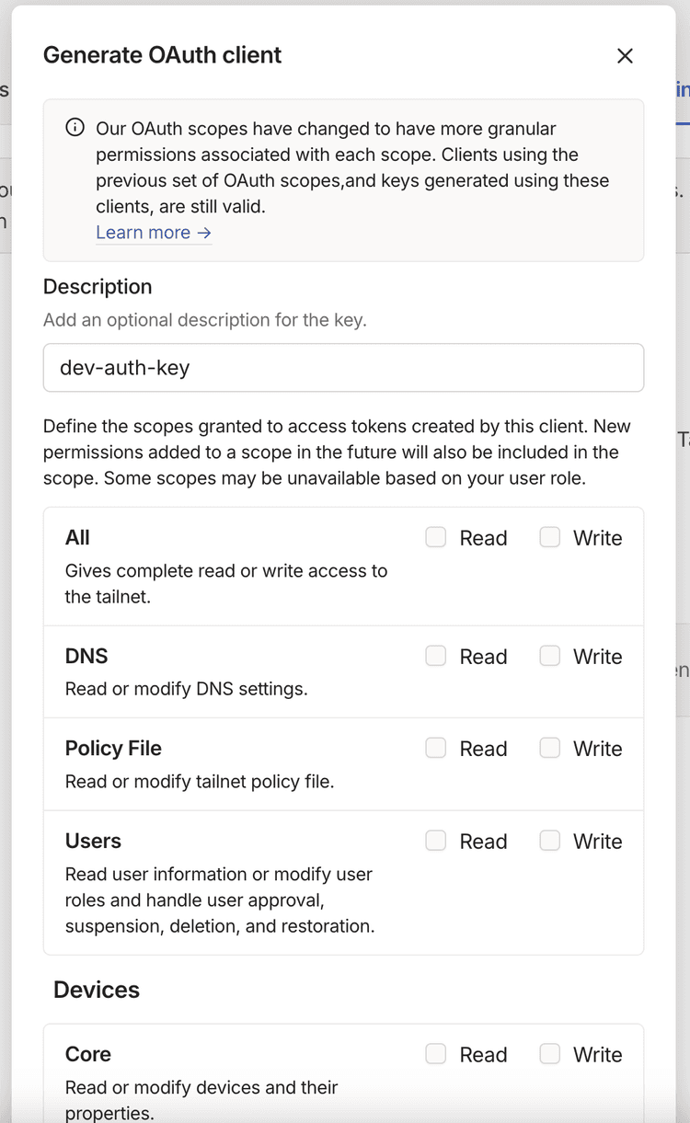Open the Learn more documentation link
690x1123 pixels.
click(144, 232)
